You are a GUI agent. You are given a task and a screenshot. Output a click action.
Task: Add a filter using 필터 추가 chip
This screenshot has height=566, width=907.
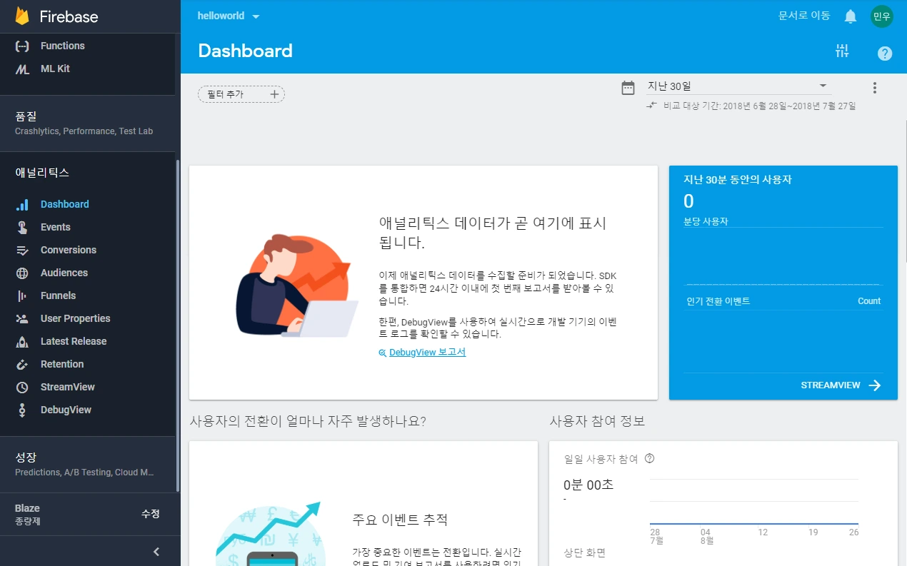tap(241, 94)
